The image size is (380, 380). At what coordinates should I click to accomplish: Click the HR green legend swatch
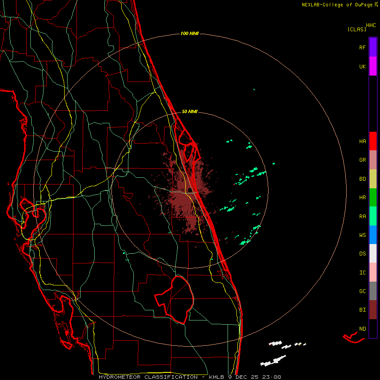pos(373,197)
